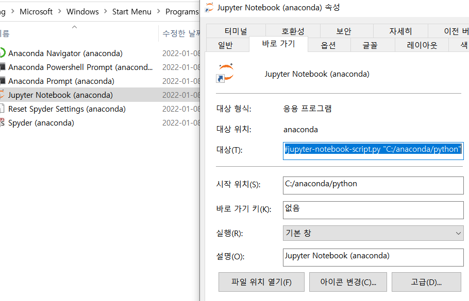Click the Anaconda Powershell Prompt file icon
Viewport: 469px width, 301px height.
point(3,67)
